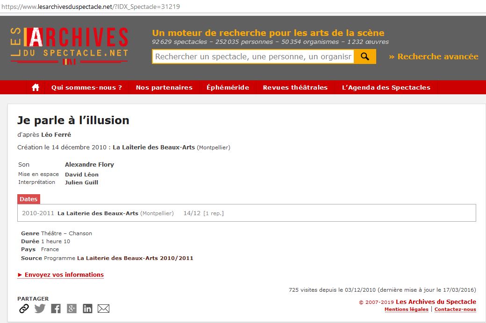The image size is (486, 323).
Task: Open Revues théâtrales section
Action: (295, 87)
